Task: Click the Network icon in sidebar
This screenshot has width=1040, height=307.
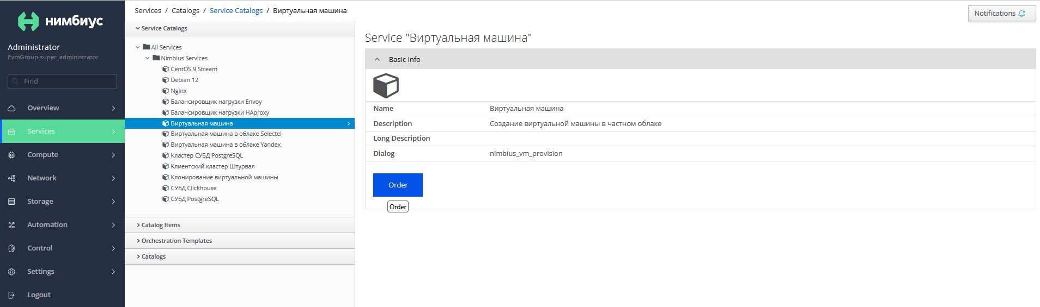Action: click(x=11, y=178)
